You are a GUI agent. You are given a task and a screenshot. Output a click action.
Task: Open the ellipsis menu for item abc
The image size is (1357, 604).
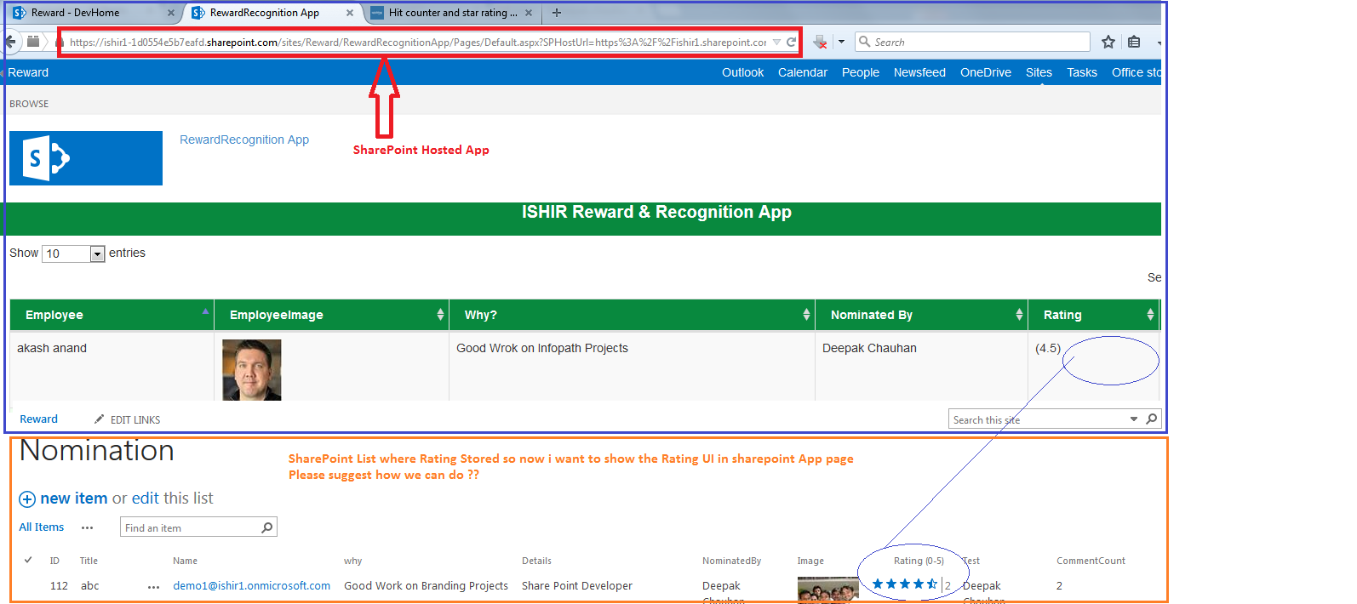click(153, 587)
